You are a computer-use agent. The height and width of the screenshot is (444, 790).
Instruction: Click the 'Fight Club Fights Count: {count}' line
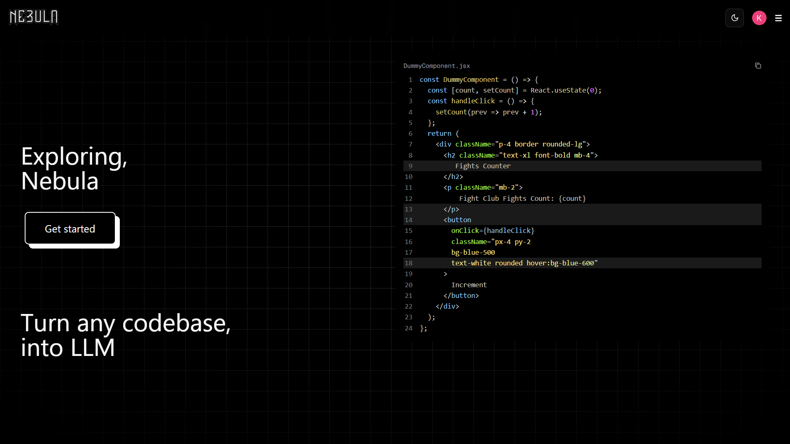(583, 198)
